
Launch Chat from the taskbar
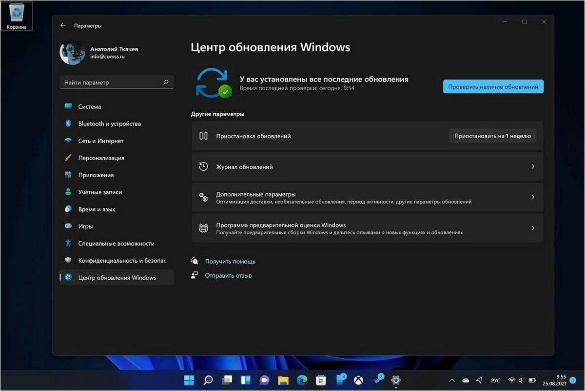tap(264, 380)
